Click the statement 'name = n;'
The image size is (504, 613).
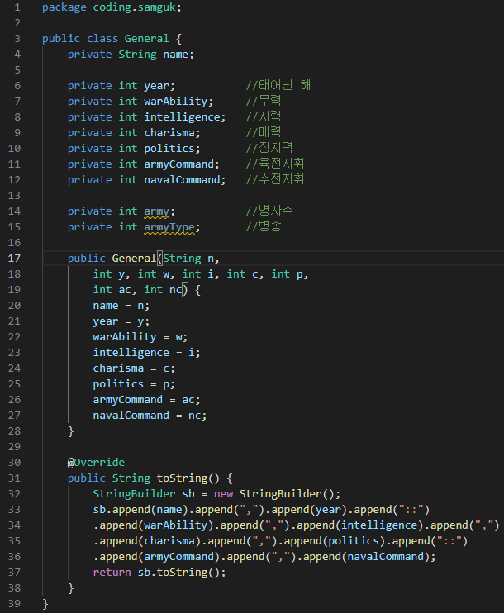(121, 306)
